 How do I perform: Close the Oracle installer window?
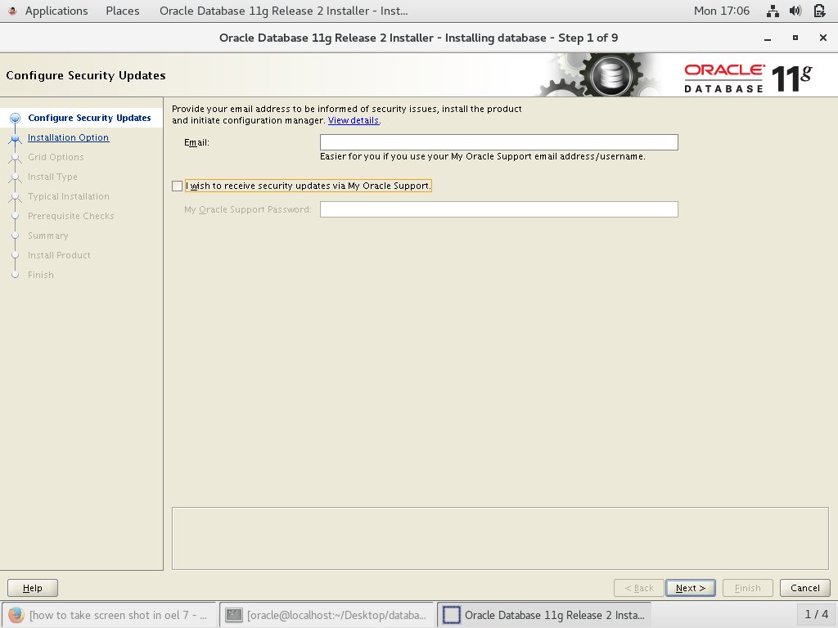[x=823, y=38]
